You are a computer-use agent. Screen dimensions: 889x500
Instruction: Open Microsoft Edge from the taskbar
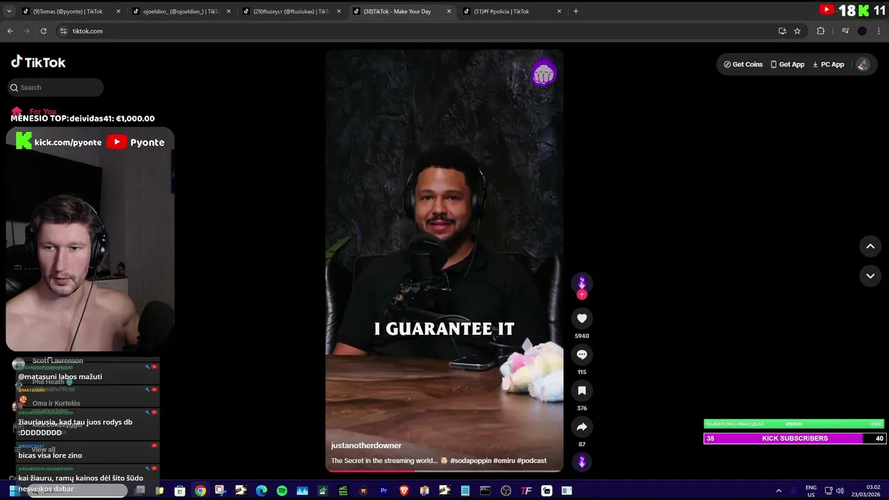(x=261, y=491)
